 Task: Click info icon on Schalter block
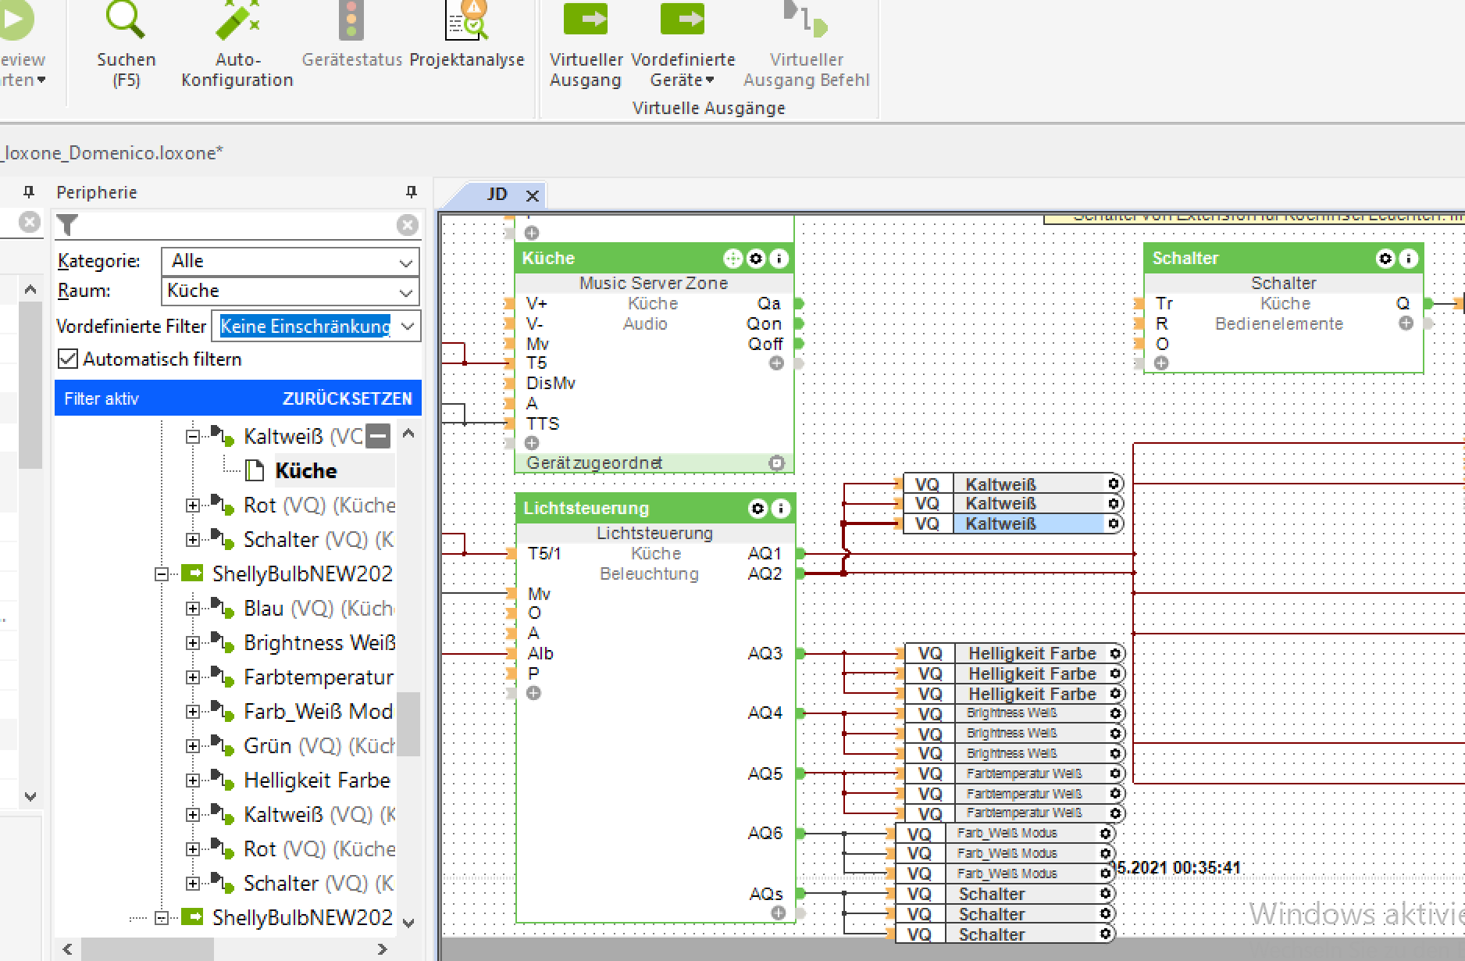pyautogui.click(x=1408, y=259)
